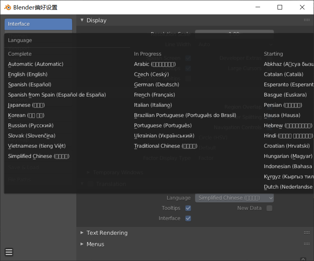Viewport: 314px width, 261px height.
Task: Toggle the Interface translation checkbox
Action: click(188, 218)
